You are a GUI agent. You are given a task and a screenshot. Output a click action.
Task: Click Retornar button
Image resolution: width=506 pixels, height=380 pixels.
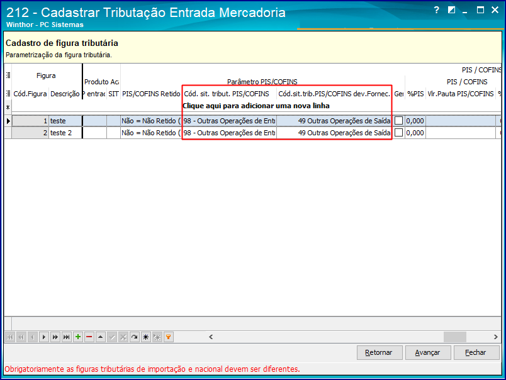coord(379,352)
